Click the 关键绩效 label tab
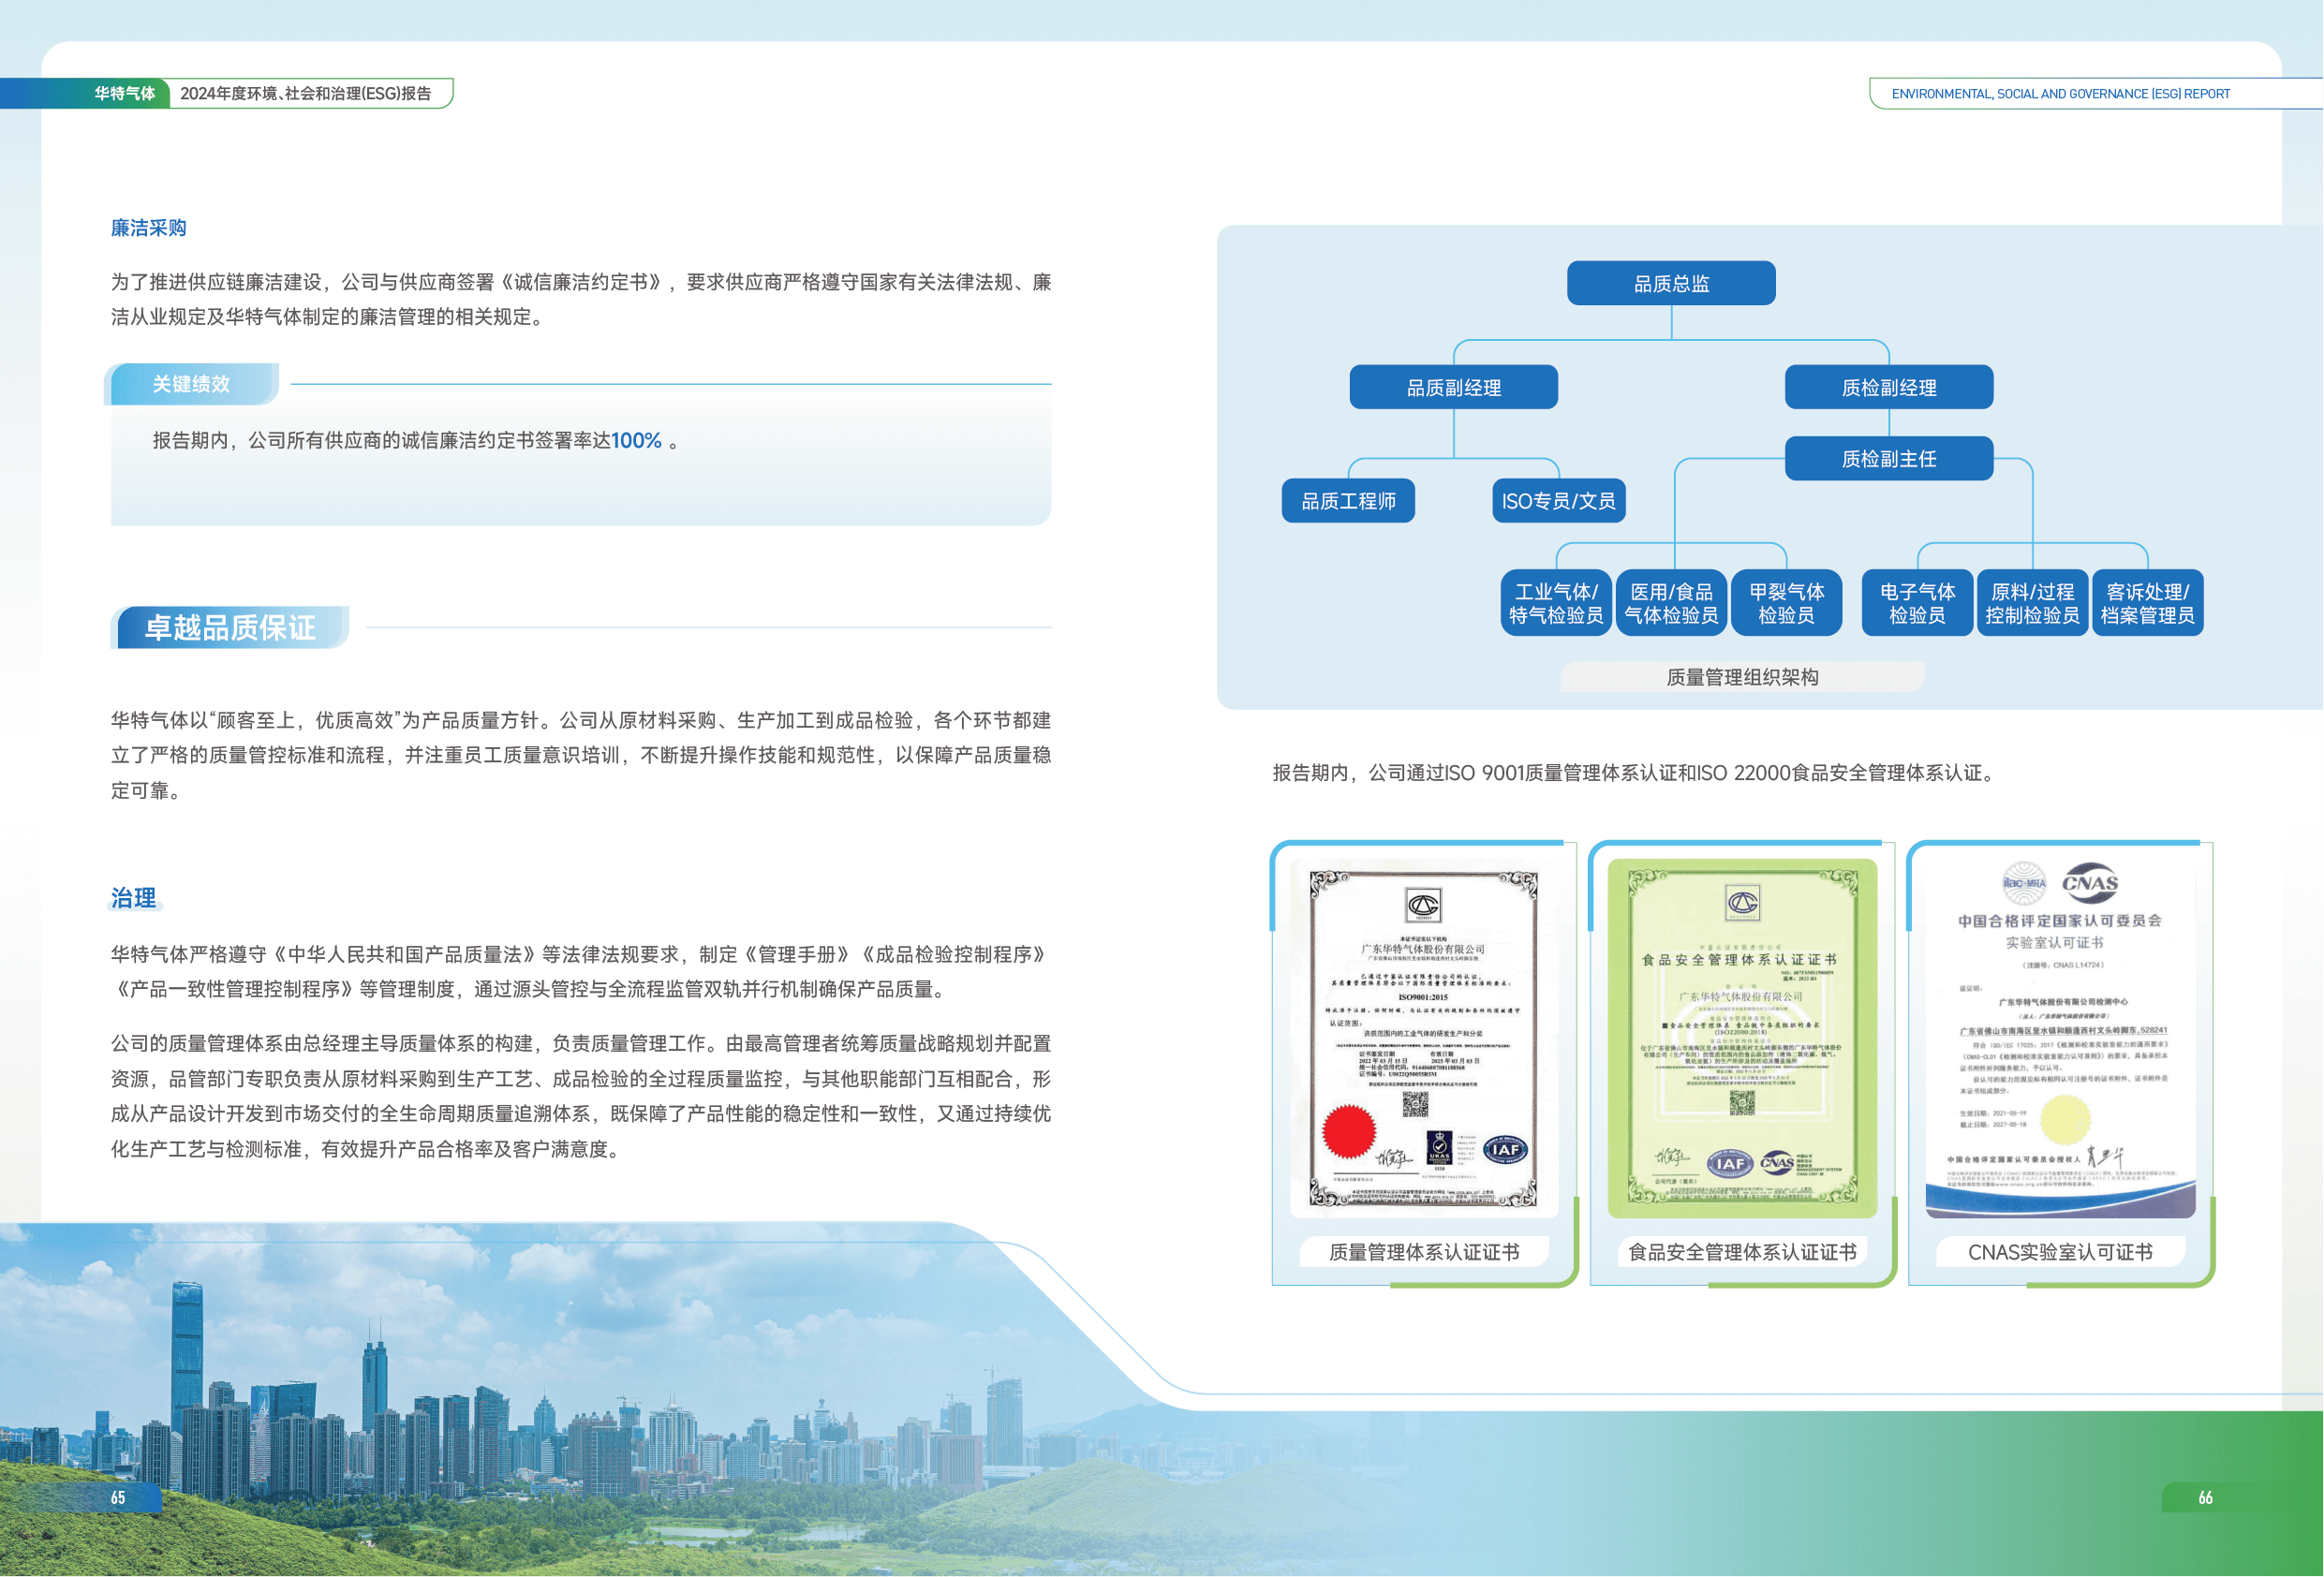 tap(191, 384)
